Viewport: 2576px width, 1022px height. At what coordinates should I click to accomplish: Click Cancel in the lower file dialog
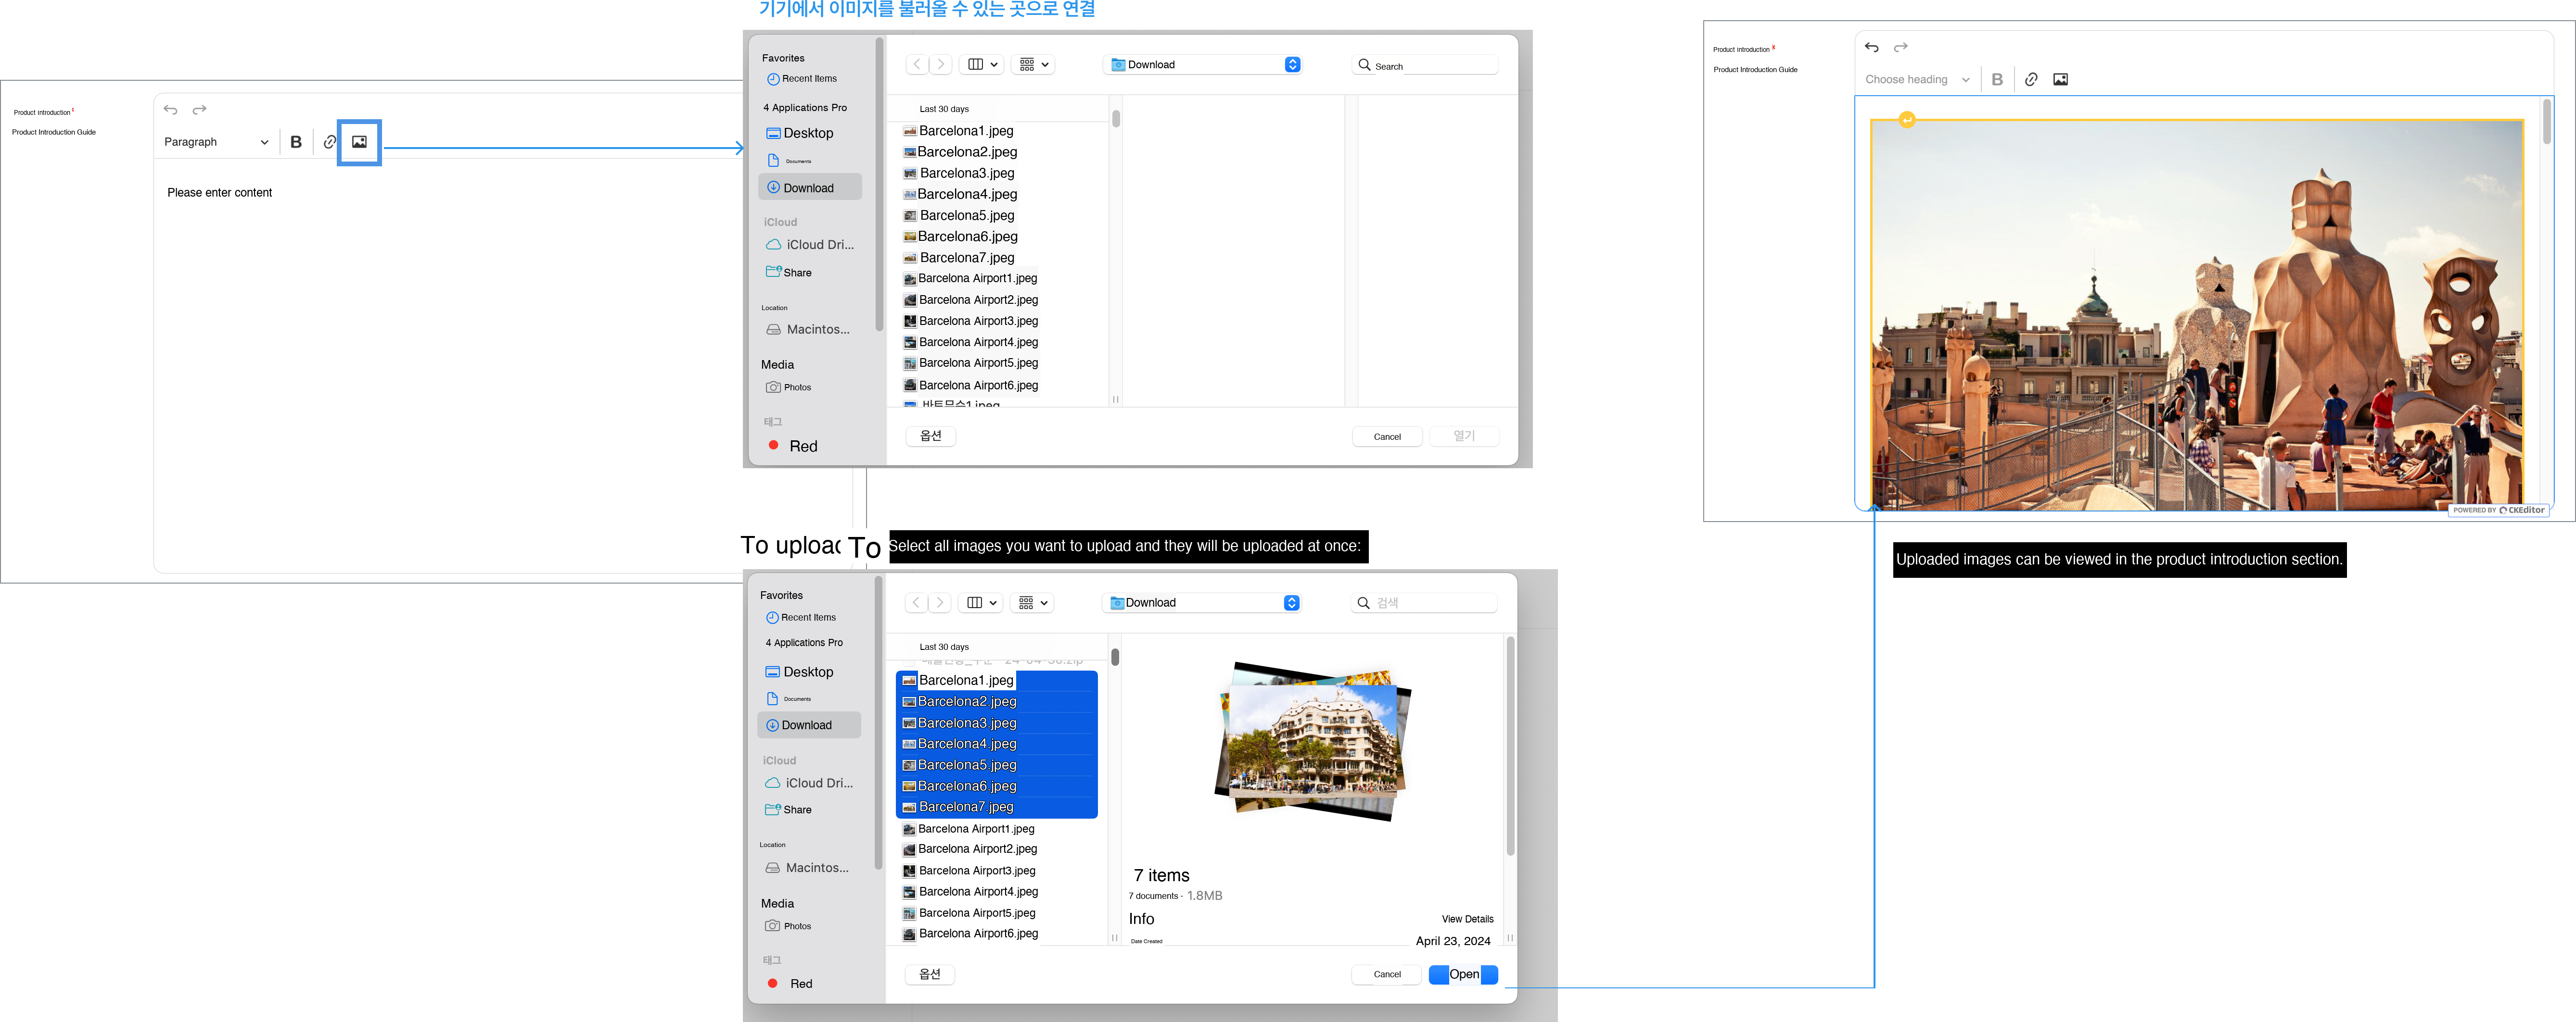1387,974
